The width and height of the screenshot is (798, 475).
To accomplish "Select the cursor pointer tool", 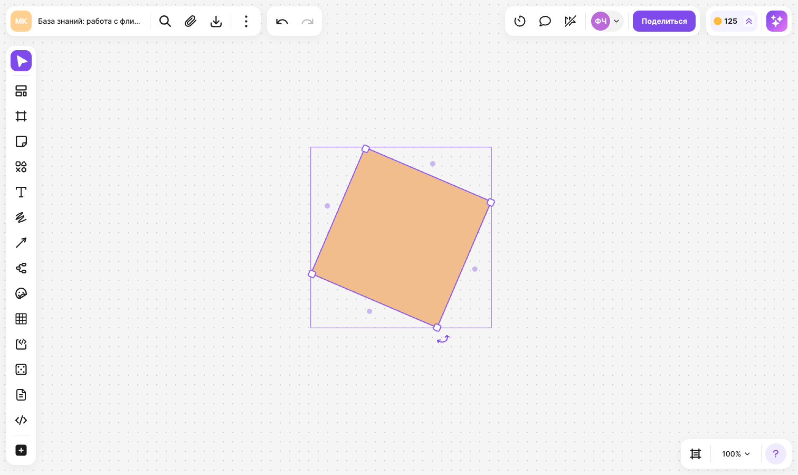I will [x=21, y=61].
